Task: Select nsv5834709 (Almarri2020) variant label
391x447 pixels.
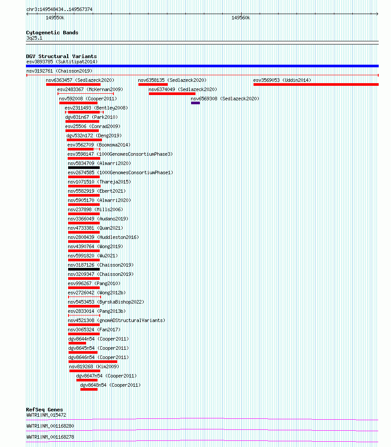Action: pyautogui.click(x=99, y=163)
